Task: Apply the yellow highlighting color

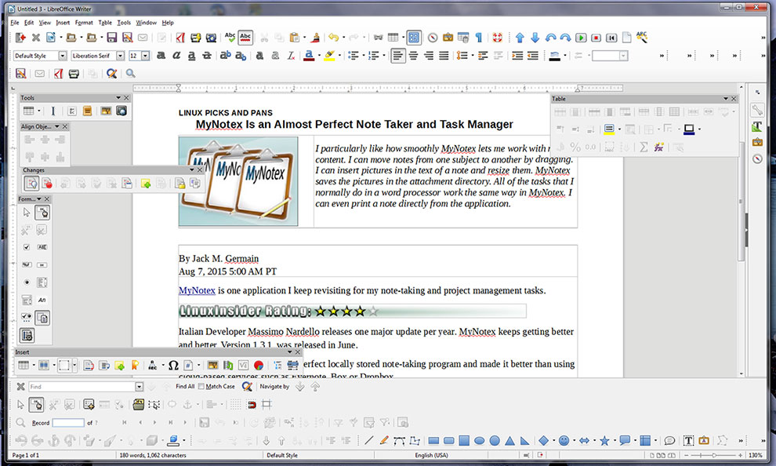Action: (329, 56)
